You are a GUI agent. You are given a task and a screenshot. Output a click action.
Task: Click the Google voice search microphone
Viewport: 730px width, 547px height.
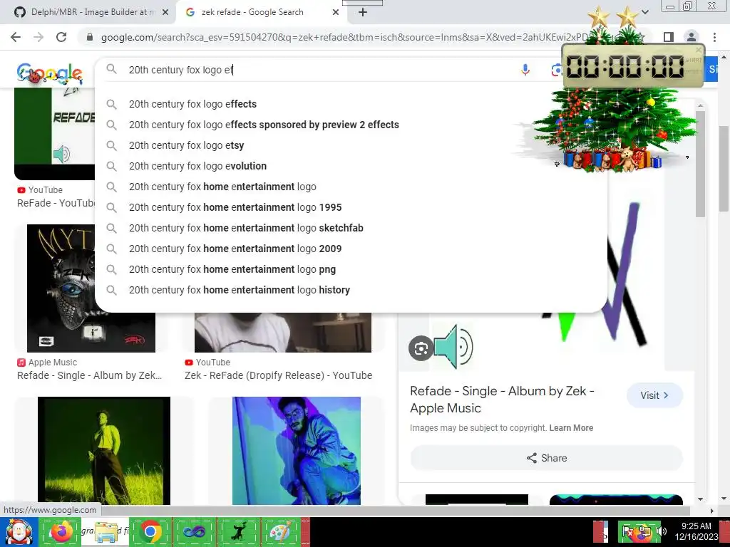525,70
